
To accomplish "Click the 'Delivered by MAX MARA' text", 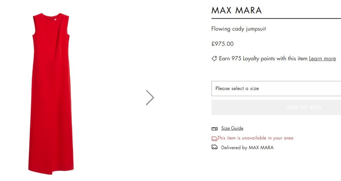I will coord(247,148).
